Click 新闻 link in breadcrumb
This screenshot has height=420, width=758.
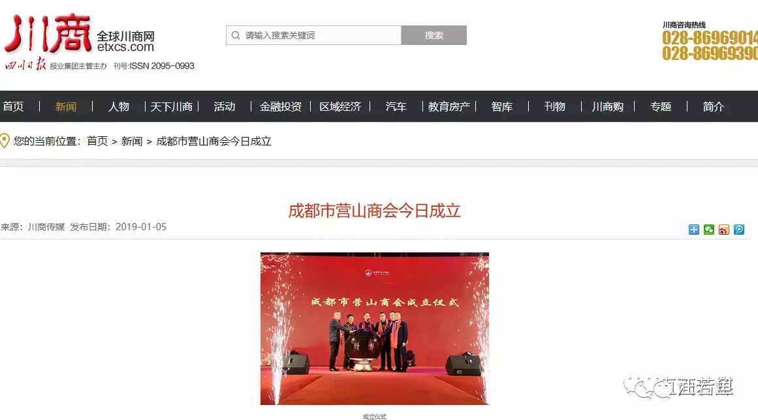coord(131,142)
